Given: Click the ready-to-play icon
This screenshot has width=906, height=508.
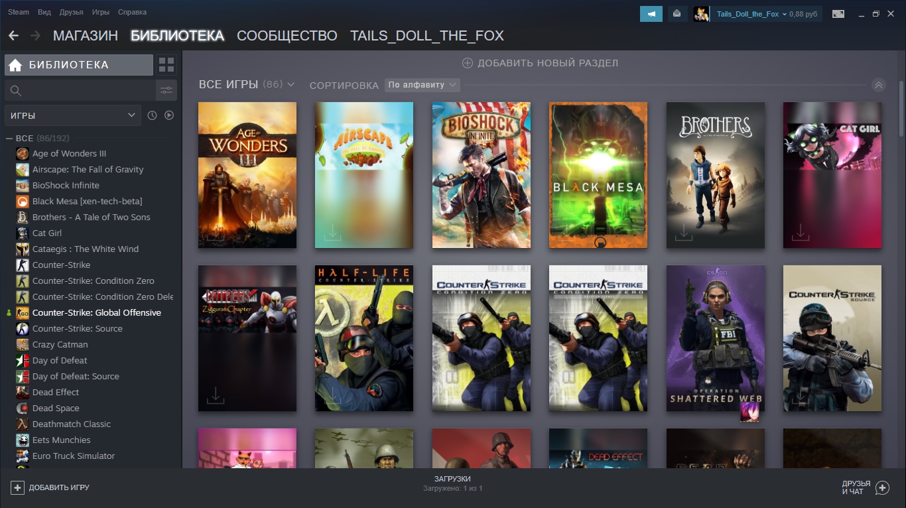Looking at the screenshot, I should tap(169, 115).
